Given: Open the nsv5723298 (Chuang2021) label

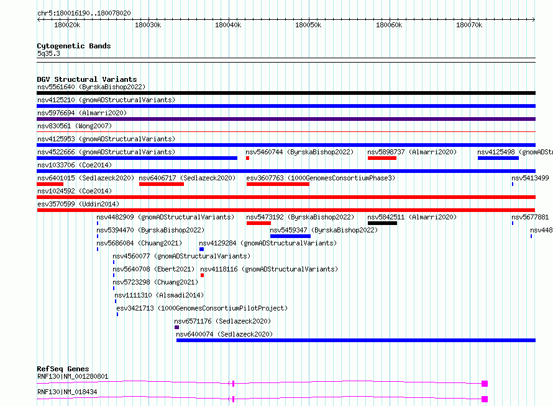Looking at the screenshot, I should tap(155, 282).
